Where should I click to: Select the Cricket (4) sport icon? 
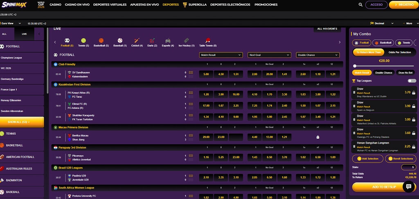coord(137,41)
